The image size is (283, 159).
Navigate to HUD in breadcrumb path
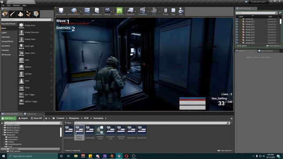point(86,118)
